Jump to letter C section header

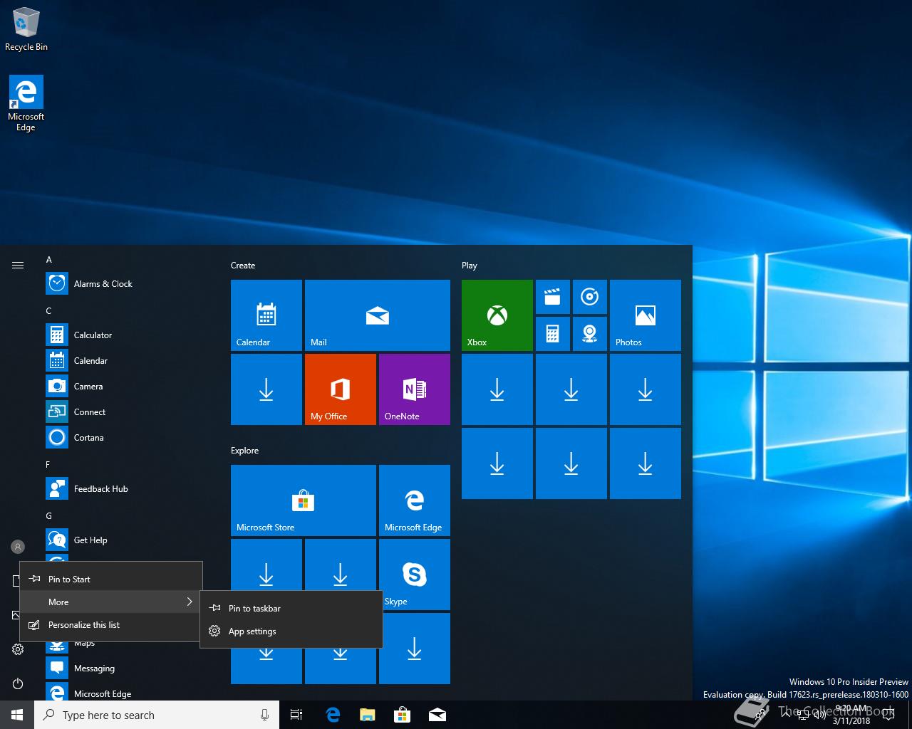point(49,311)
